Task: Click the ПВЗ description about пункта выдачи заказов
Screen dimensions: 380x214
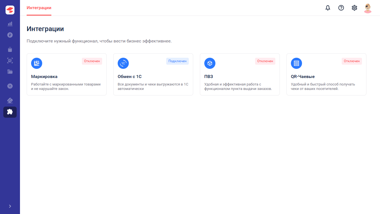Action: 238,87
